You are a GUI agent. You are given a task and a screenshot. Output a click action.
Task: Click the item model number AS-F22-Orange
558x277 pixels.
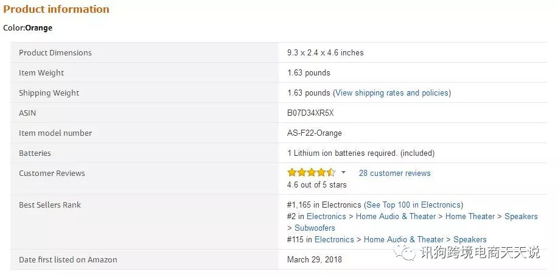(315, 133)
